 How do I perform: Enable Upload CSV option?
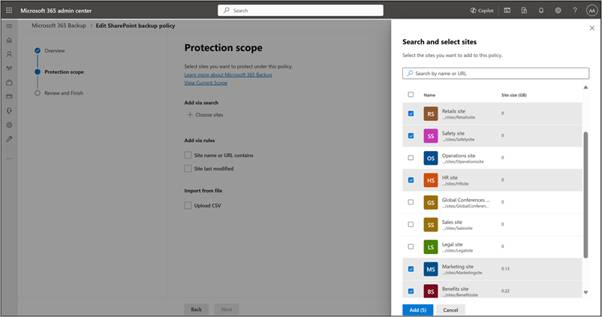point(188,206)
